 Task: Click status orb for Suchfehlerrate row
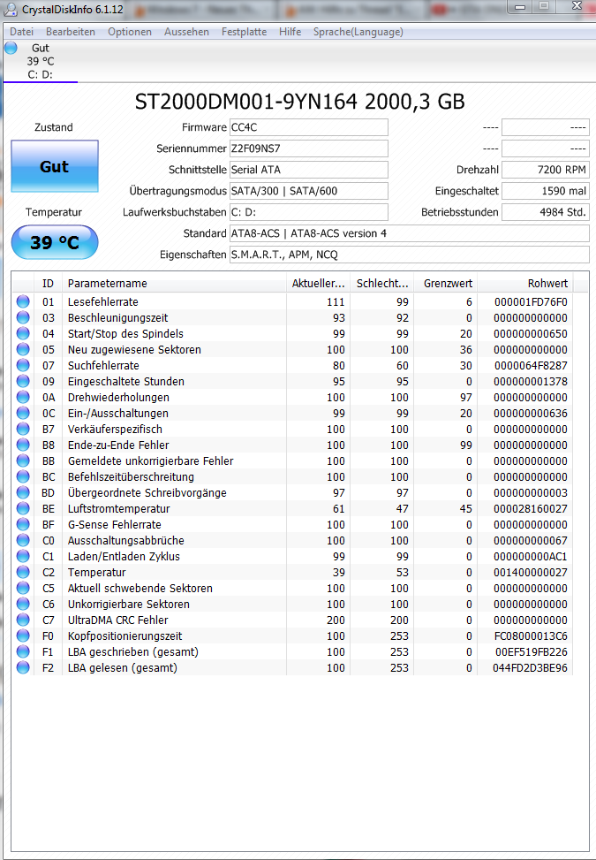[23, 365]
